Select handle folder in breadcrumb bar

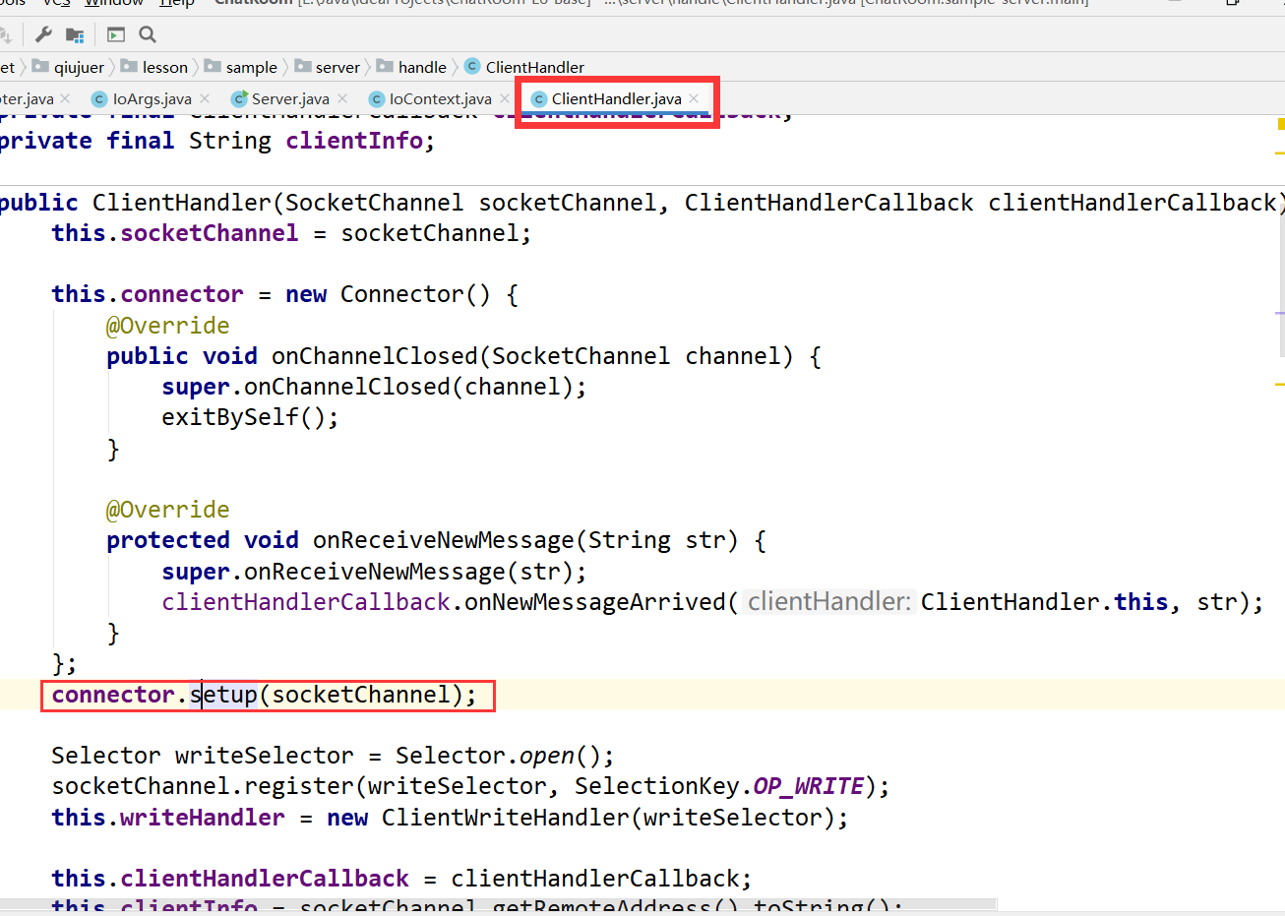click(x=422, y=67)
